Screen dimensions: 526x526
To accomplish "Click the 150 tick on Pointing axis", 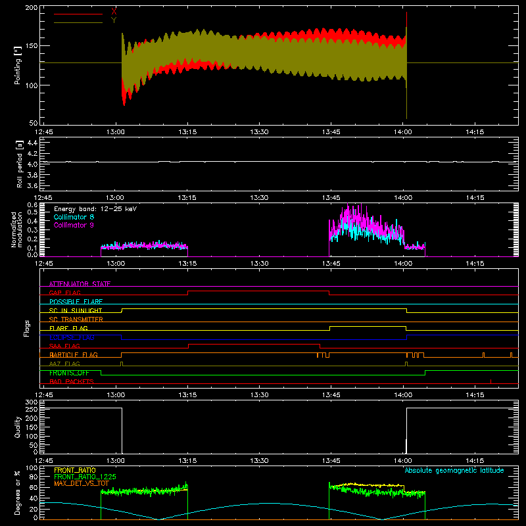I will point(32,45).
